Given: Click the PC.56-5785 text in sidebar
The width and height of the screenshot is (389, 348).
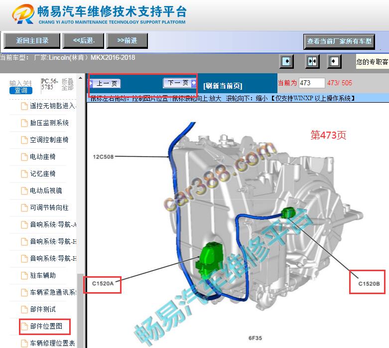Looking at the screenshot, I should pos(49,84).
